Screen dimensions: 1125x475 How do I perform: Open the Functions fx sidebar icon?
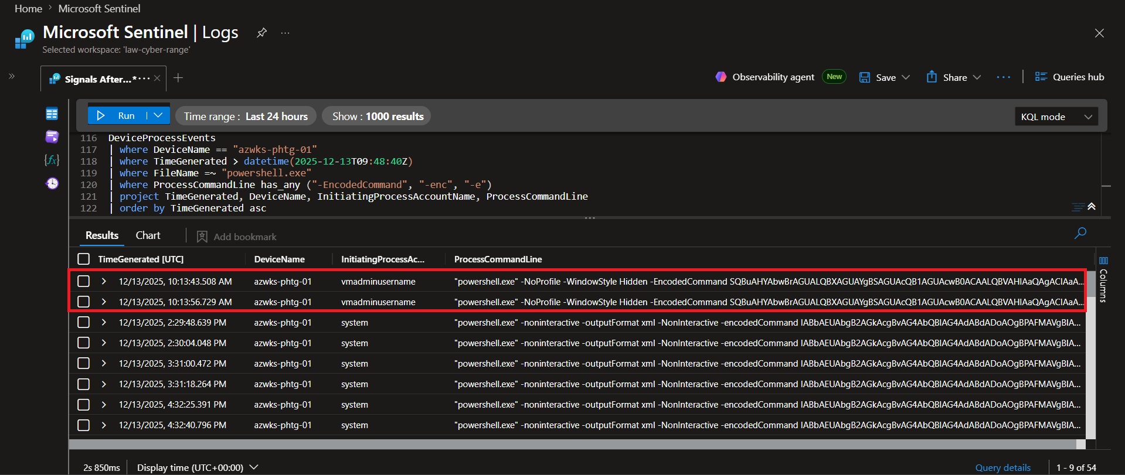pyautogui.click(x=52, y=160)
